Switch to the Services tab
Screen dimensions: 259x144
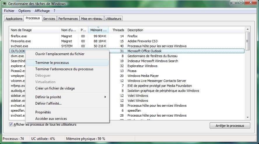[x=49, y=19]
